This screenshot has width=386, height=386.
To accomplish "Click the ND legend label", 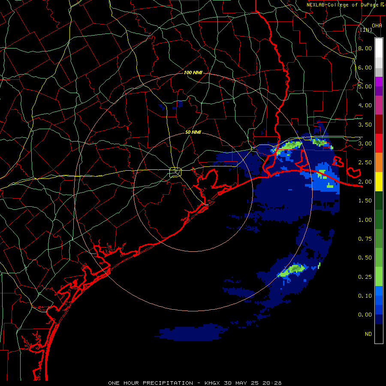I will pyautogui.click(x=368, y=334).
